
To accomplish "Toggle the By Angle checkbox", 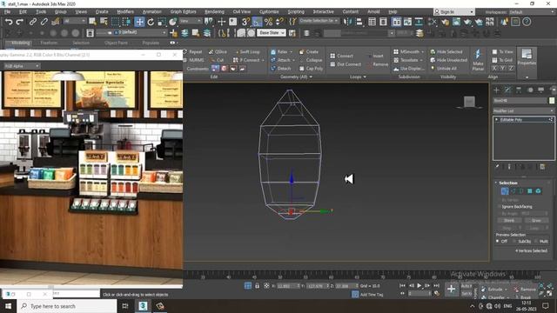I will pyautogui.click(x=499, y=214).
